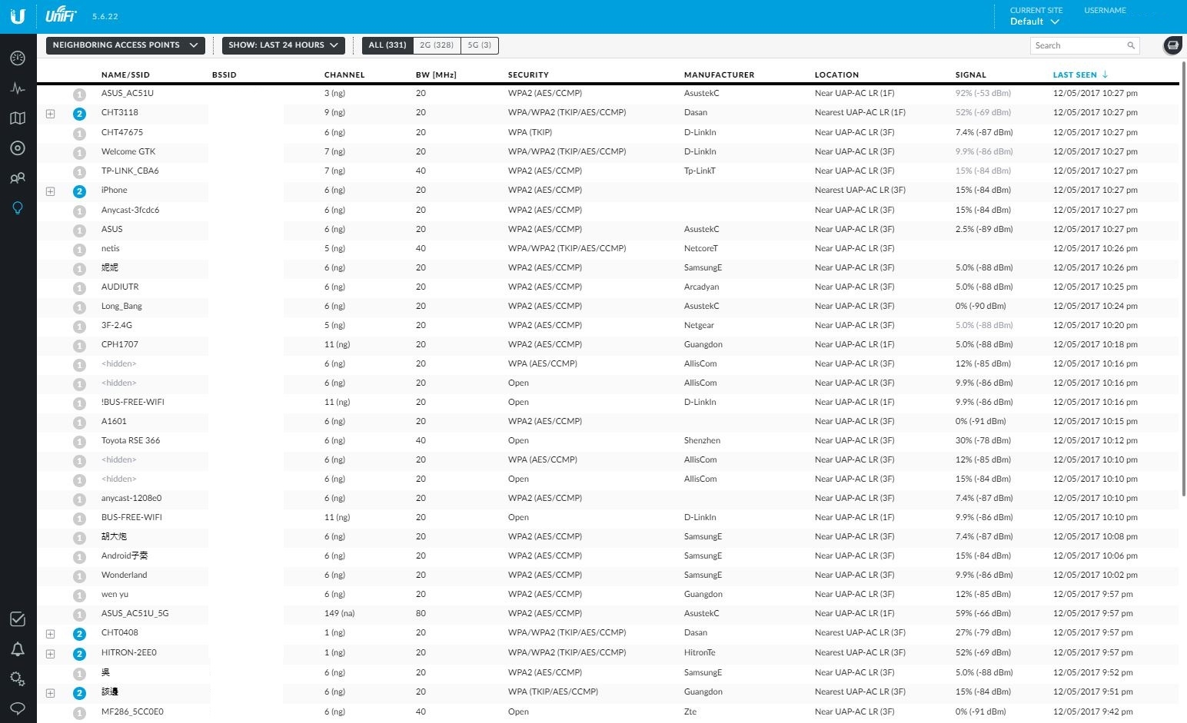Open the Current Site Default dropdown
This screenshot has height=723, width=1187.
point(1035,22)
